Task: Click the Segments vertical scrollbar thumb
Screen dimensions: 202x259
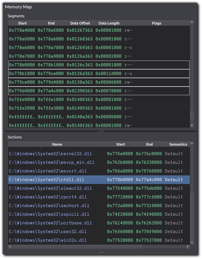Action: pyautogui.click(x=192, y=115)
